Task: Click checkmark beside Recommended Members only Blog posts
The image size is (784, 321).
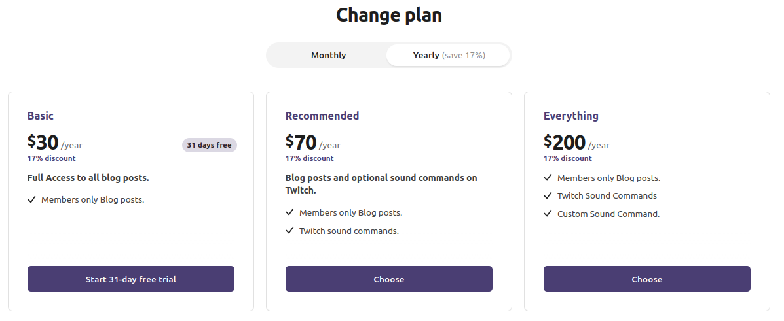Action: pyautogui.click(x=289, y=213)
